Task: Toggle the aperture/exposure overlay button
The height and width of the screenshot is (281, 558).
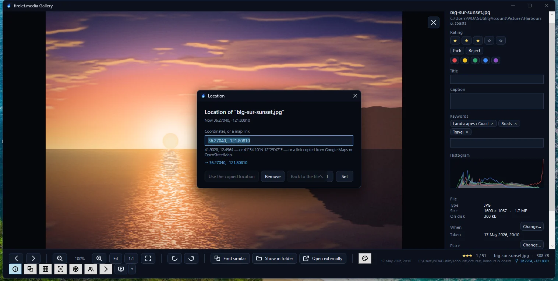Action: 75,269
